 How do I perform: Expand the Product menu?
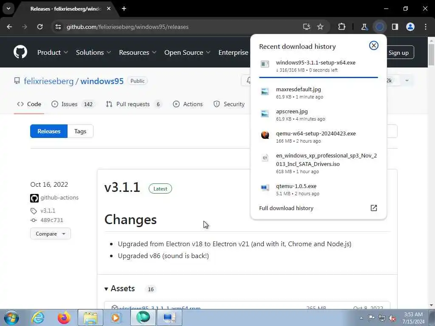click(53, 52)
